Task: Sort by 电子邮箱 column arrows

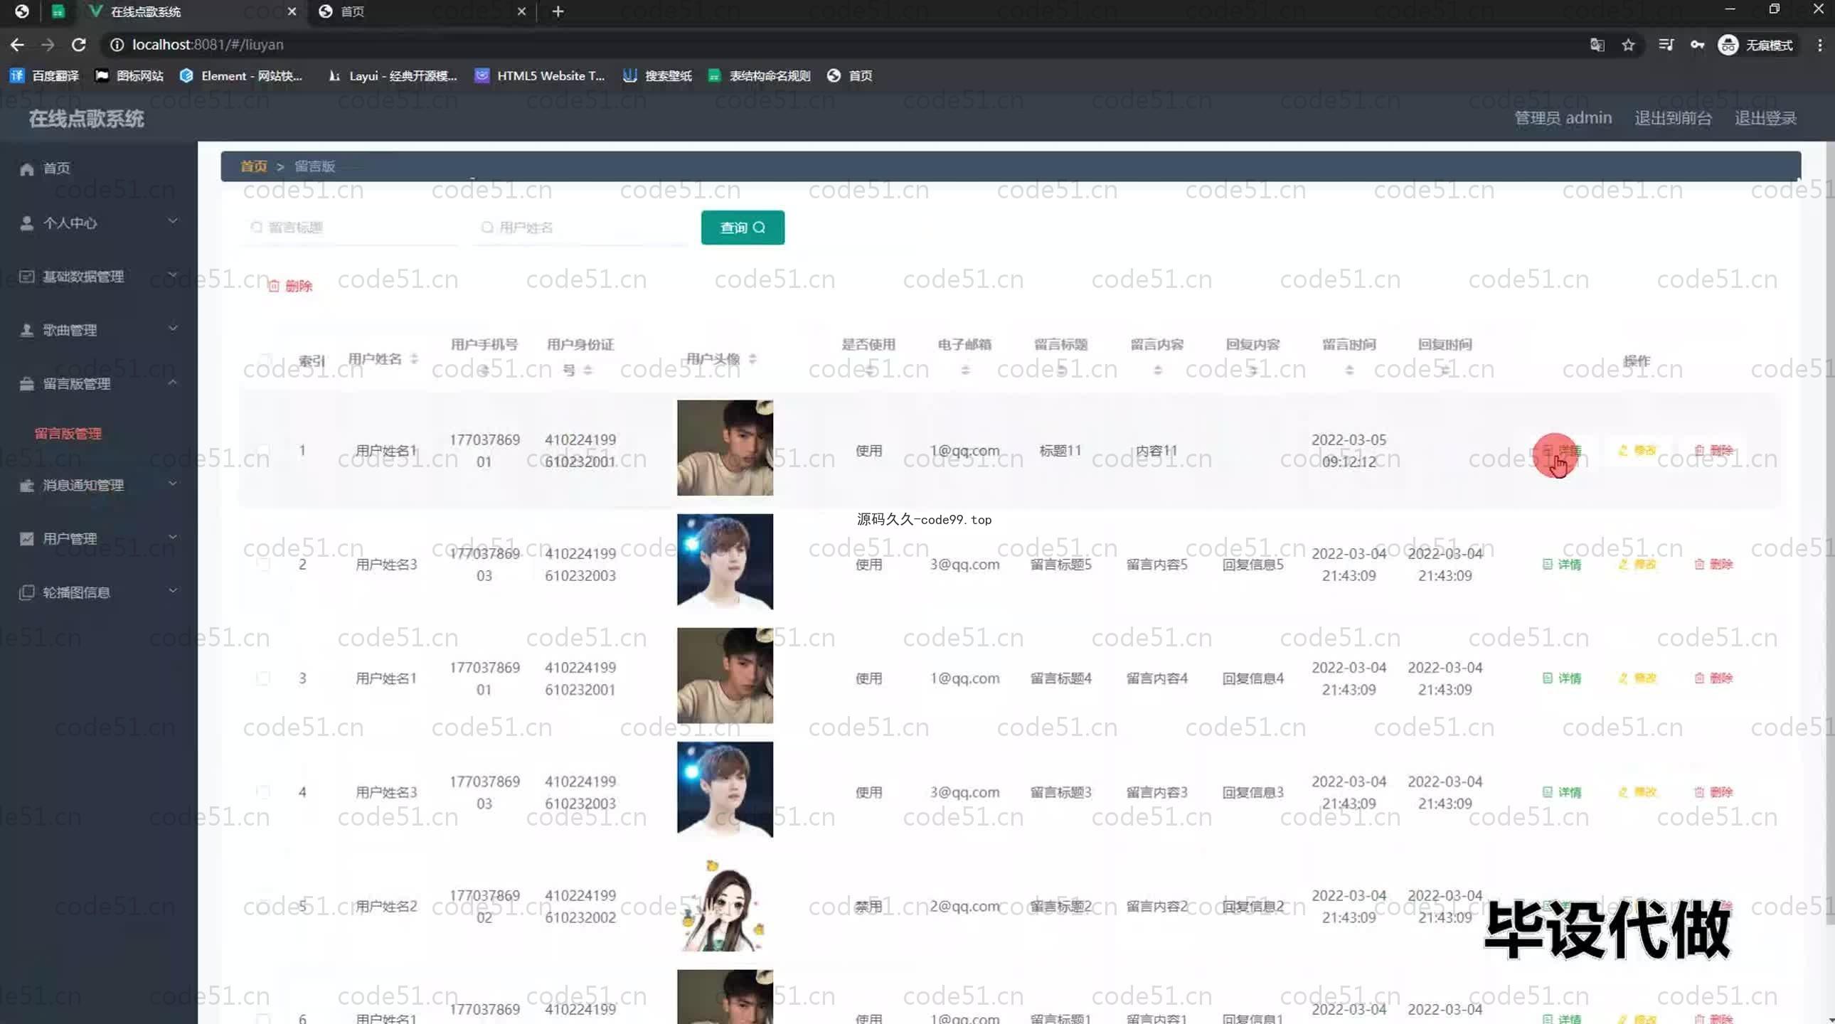Action: pos(965,370)
